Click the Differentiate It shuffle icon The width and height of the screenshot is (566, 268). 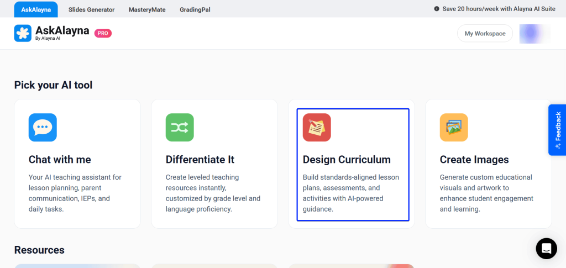click(180, 128)
